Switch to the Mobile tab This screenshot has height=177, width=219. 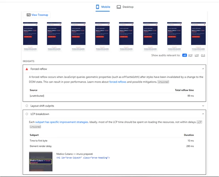[103, 7]
